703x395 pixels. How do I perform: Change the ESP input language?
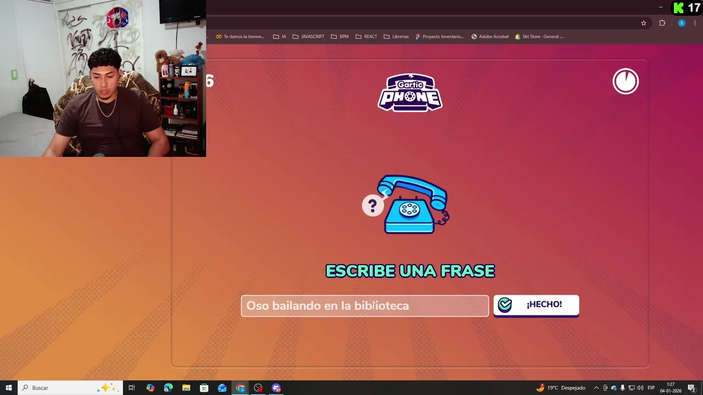pyautogui.click(x=651, y=388)
